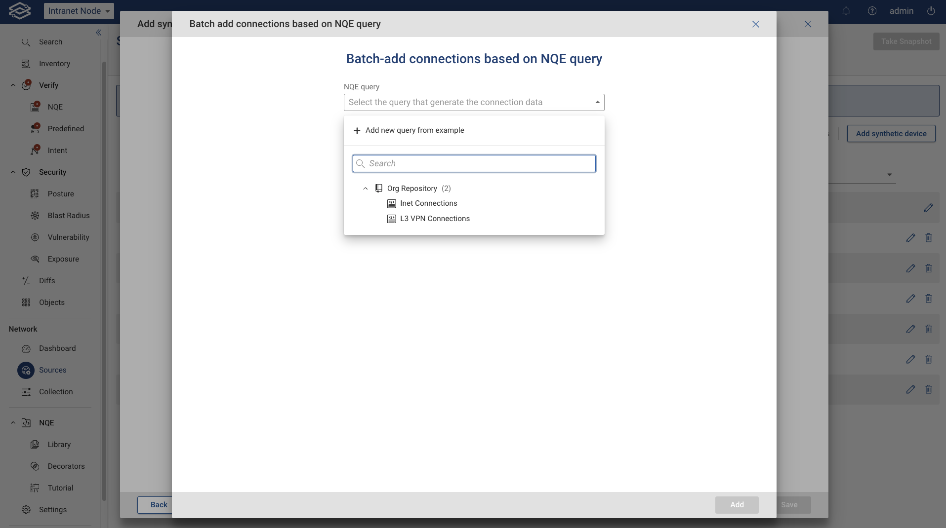Collapse the Org Repository tree
The height and width of the screenshot is (528, 946).
click(365, 189)
